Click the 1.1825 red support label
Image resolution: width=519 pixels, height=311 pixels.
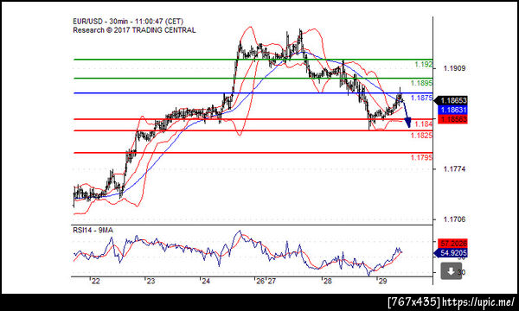point(422,136)
